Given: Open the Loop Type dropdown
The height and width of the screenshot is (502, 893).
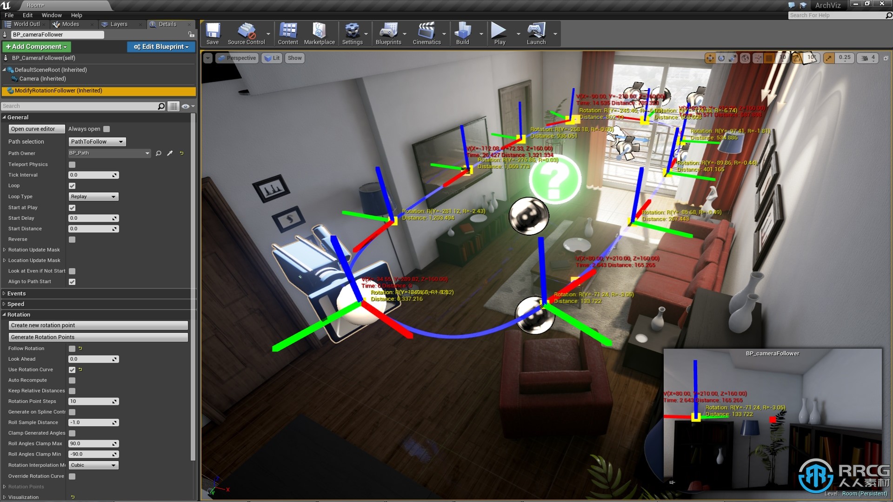Looking at the screenshot, I should [x=92, y=196].
